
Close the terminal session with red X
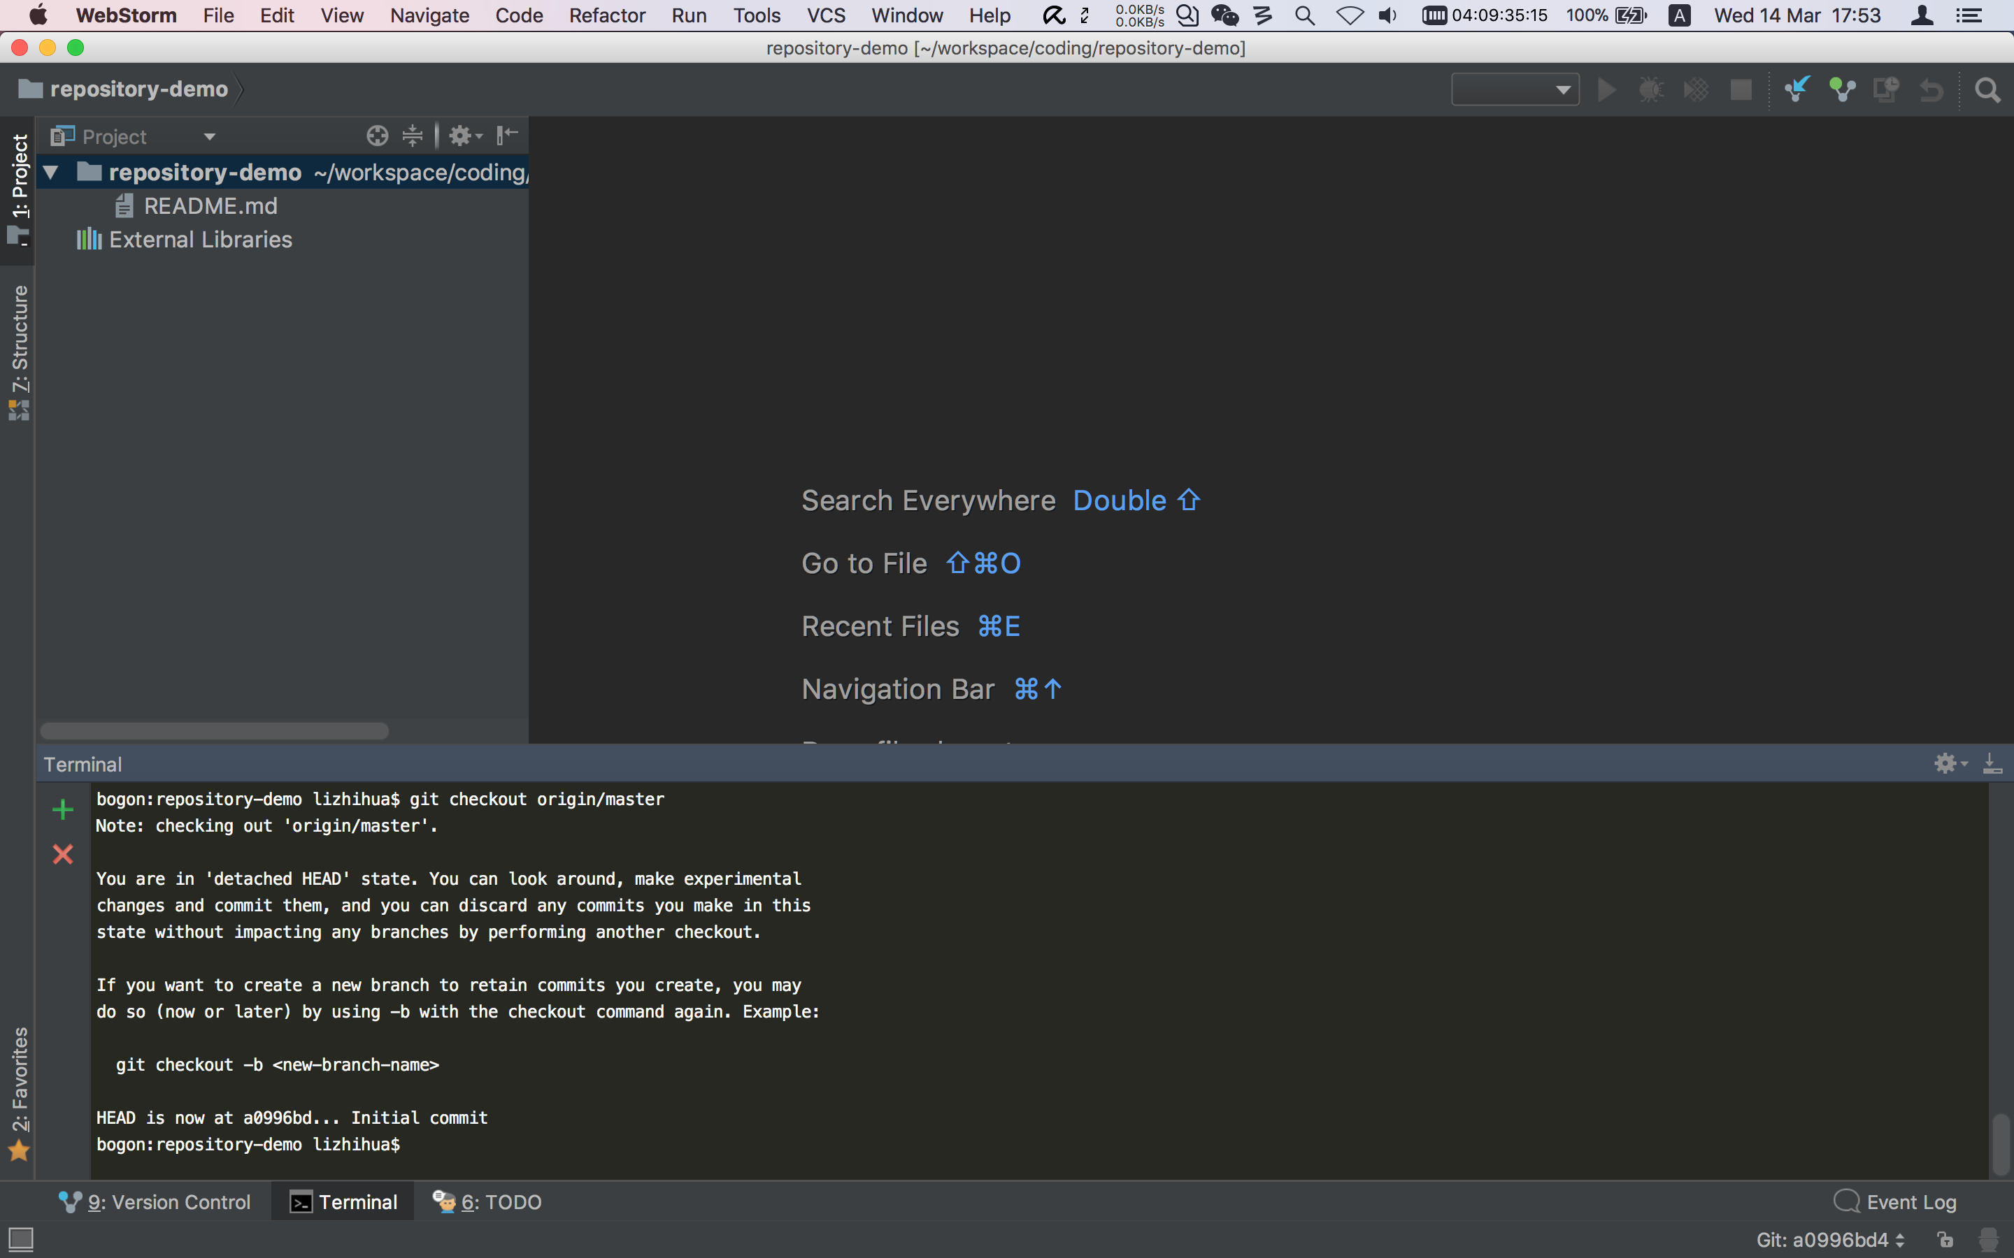pos(62,855)
